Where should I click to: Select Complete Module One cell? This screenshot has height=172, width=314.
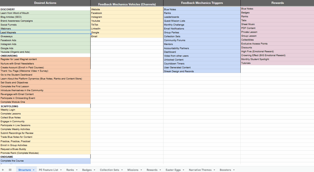pyautogui.click(x=45, y=102)
